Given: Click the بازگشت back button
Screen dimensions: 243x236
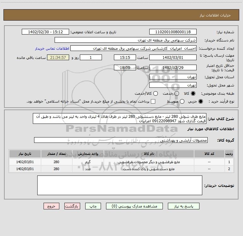Looking at the screenshot, I should (72, 206).
